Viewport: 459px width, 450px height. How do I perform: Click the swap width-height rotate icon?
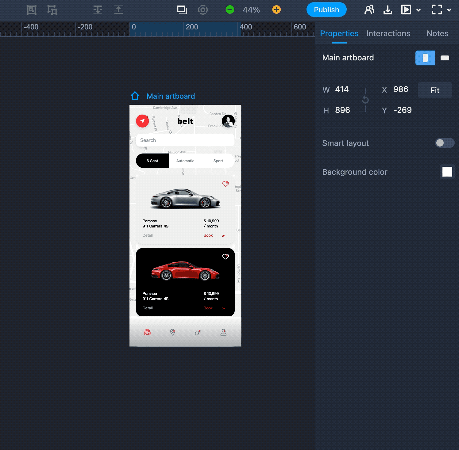[365, 100]
